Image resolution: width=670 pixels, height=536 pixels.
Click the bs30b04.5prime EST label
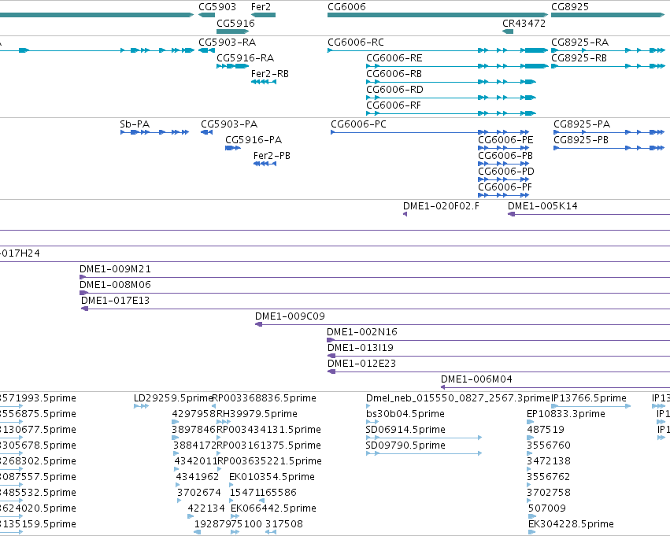pyautogui.click(x=405, y=414)
